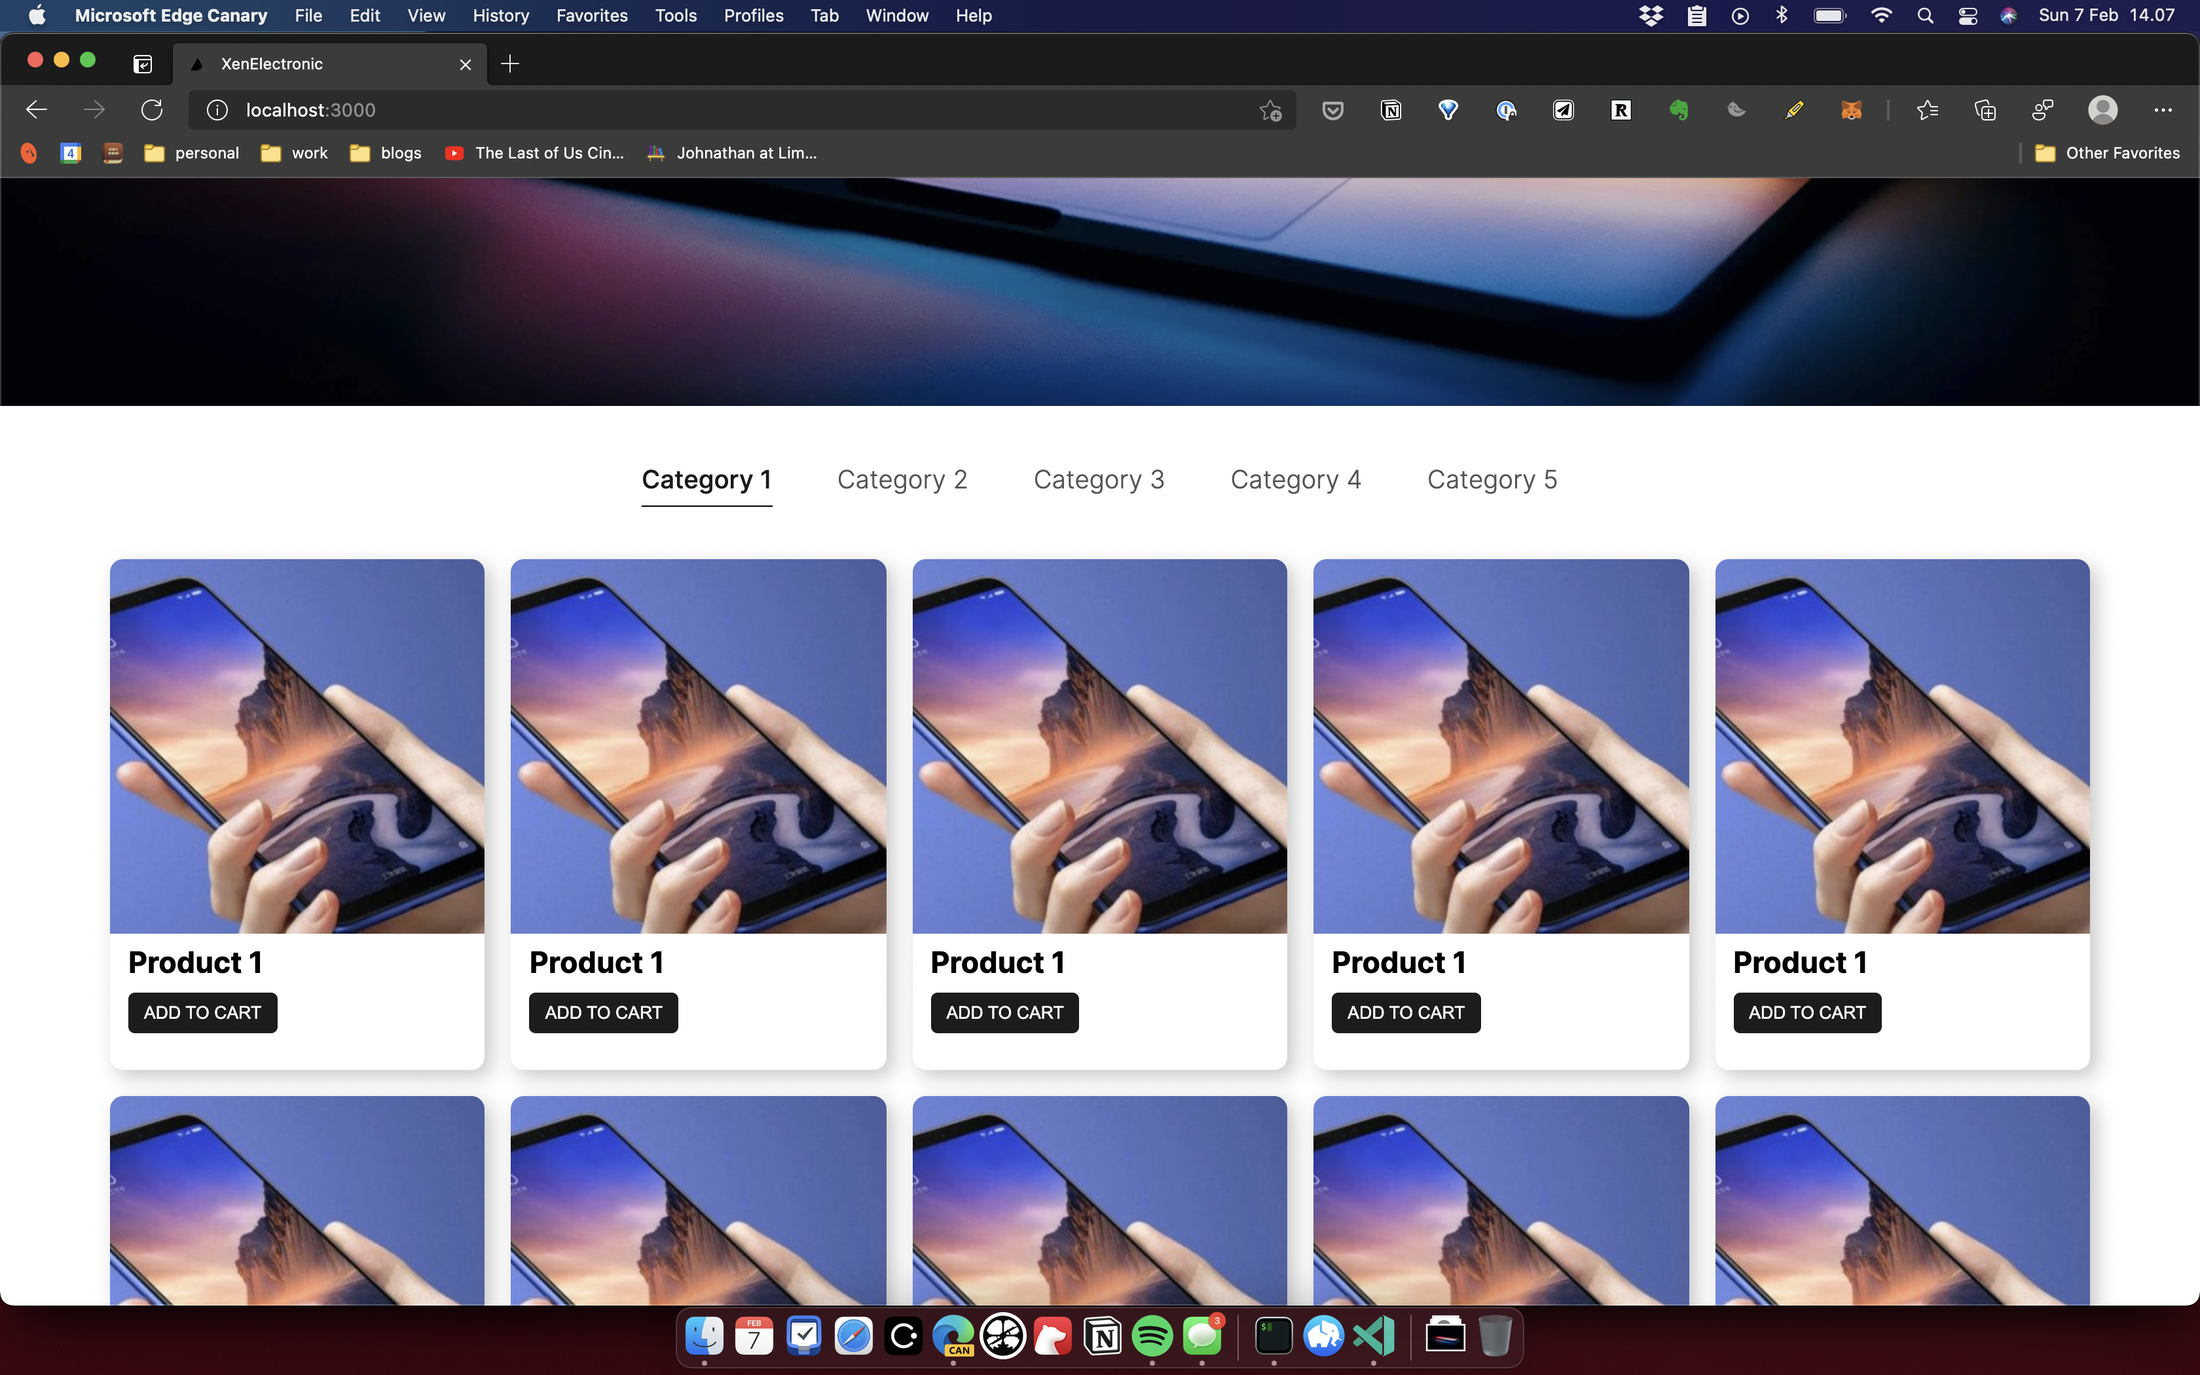Open the macOS Control Center toggles
Viewport: 2200px width, 1375px height.
click(1968, 16)
